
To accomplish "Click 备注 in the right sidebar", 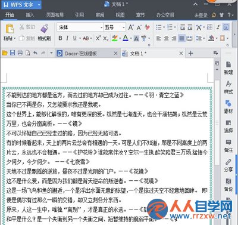I will tap(228, 146).
